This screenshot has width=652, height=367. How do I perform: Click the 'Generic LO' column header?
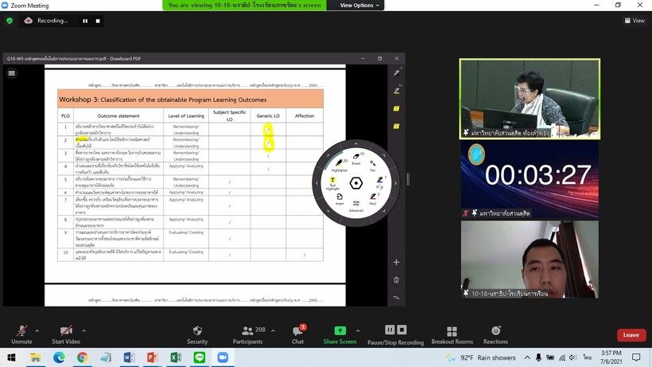pos(268,115)
